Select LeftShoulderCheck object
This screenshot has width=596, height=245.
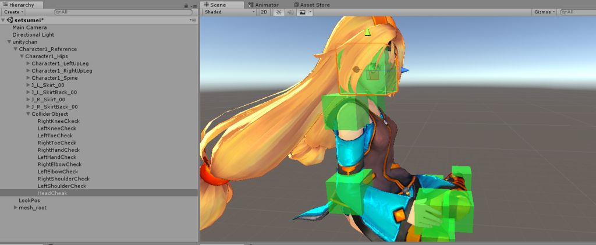point(62,186)
